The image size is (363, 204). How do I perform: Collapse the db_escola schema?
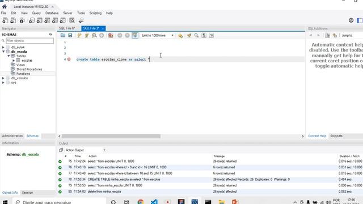point(3,52)
